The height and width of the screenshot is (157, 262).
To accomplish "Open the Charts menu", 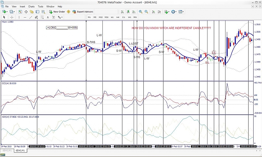I will pyautogui.click(x=31, y=7).
